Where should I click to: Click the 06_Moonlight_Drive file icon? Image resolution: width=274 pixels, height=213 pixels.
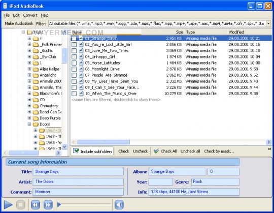click(x=81, y=69)
